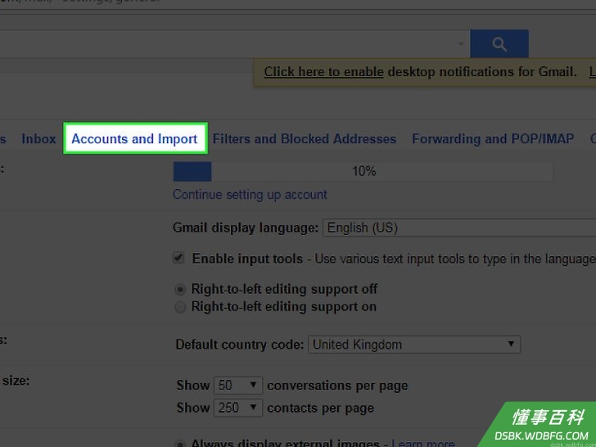This screenshot has width=596, height=447.
Task: Click the 'conversations per page' text
Action: click(337, 386)
